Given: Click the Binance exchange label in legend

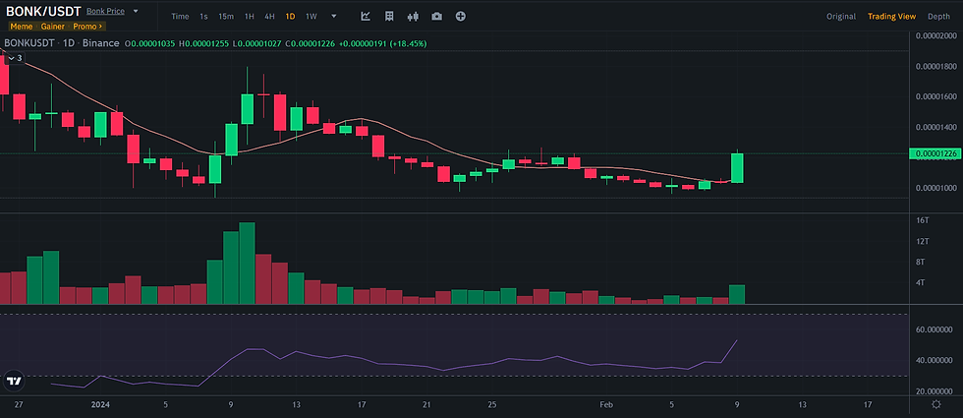Looking at the screenshot, I should tap(100, 43).
